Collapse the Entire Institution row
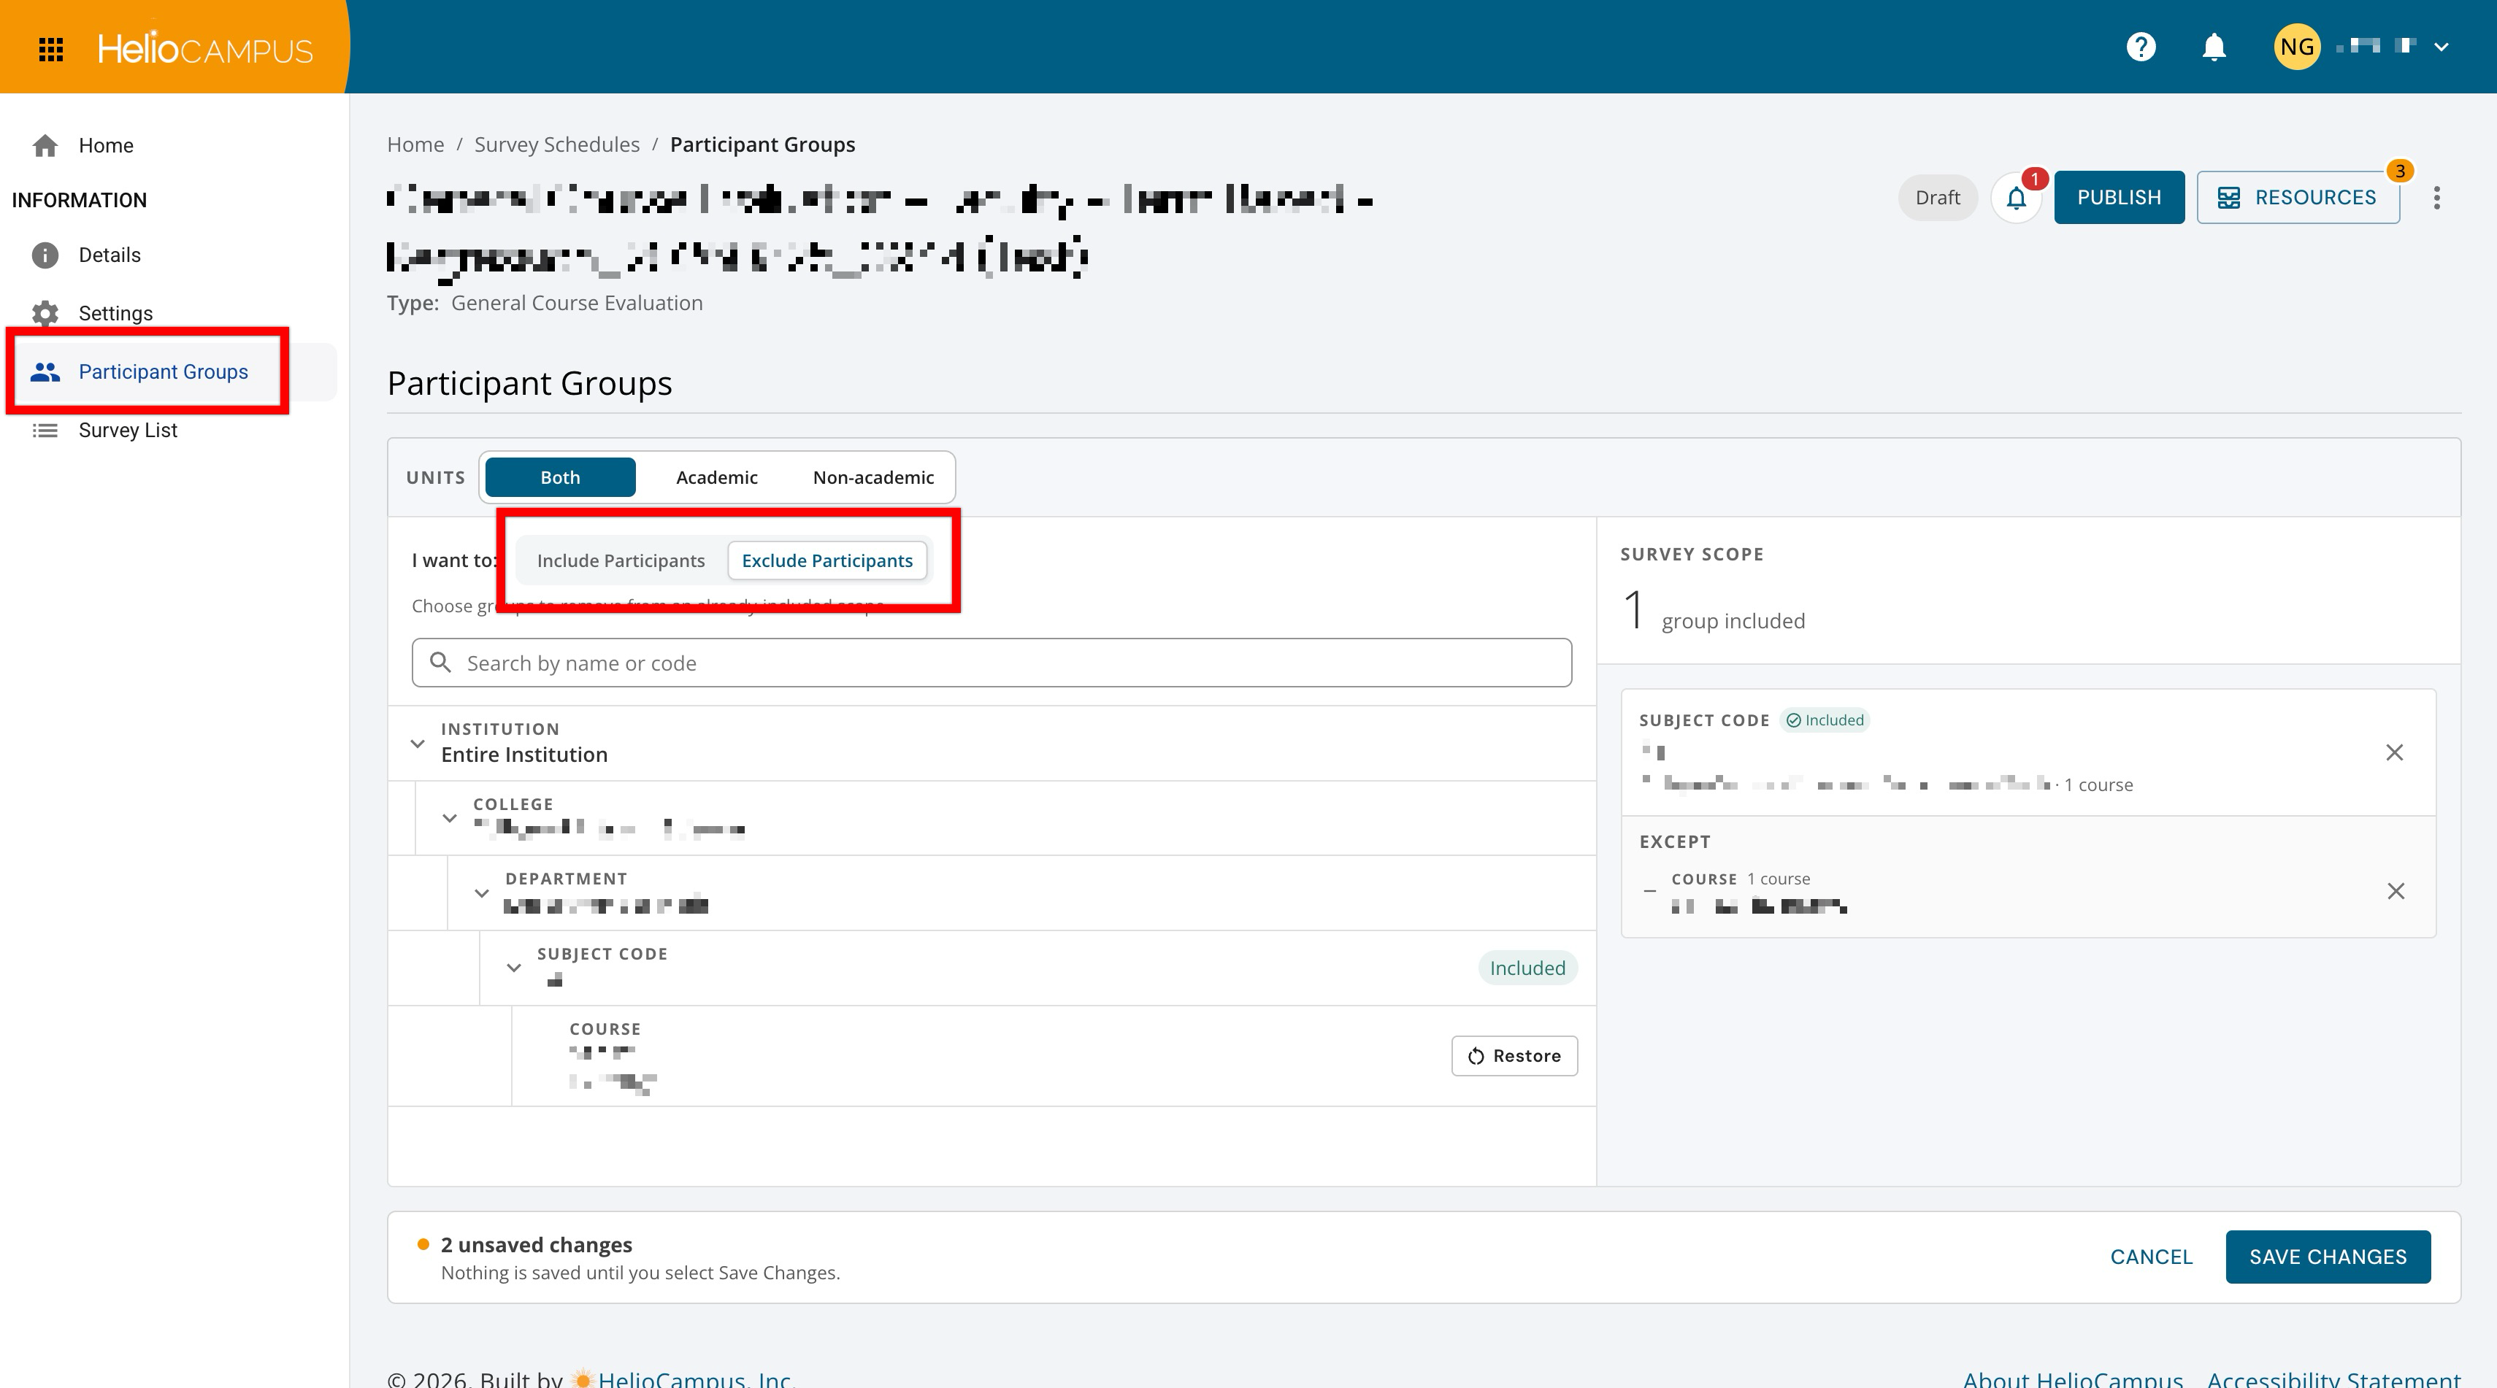This screenshot has height=1388, width=2497. (x=418, y=744)
